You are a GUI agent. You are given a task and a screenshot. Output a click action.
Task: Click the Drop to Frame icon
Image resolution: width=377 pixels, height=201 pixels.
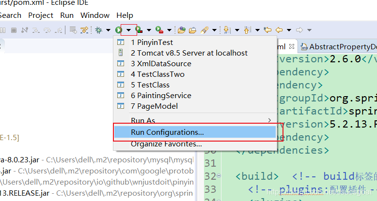[x=73, y=30]
